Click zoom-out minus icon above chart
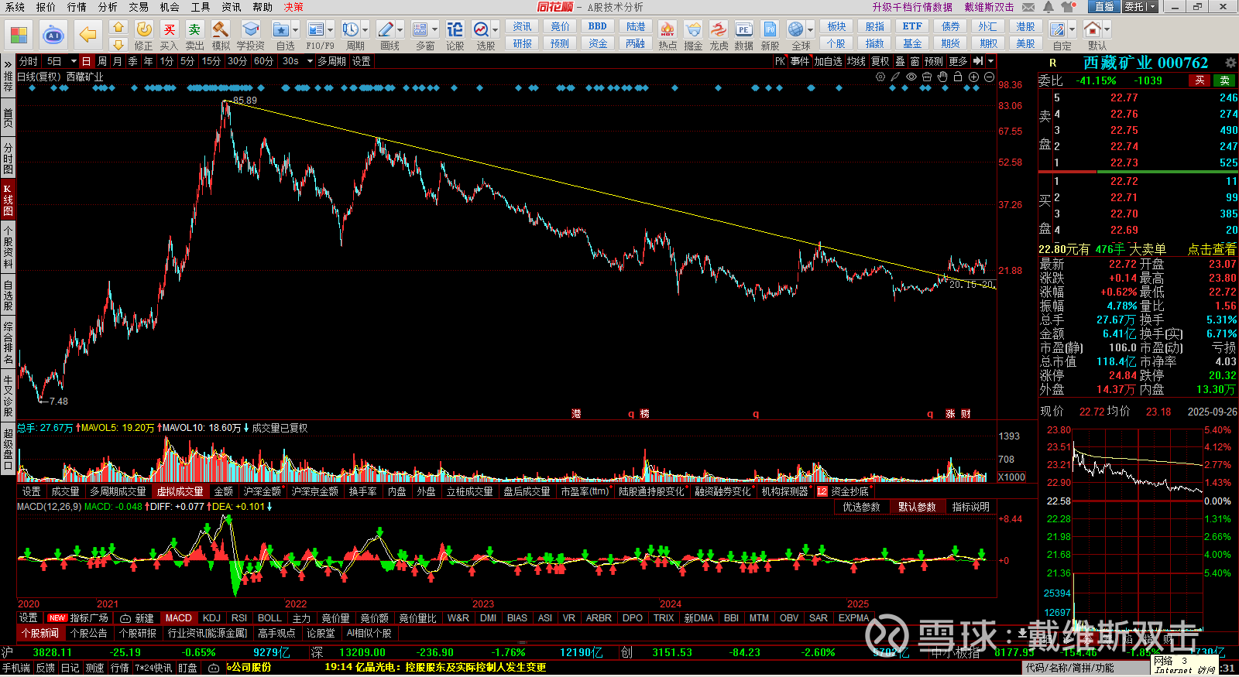Viewport: 1239px width, 677px height. [989, 77]
